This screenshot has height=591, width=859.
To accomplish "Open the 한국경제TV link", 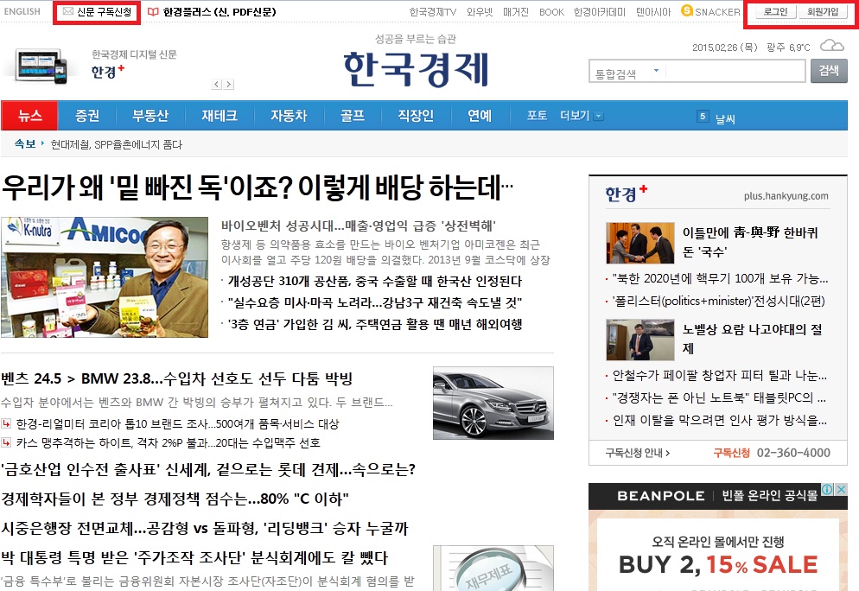I will (x=433, y=12).
